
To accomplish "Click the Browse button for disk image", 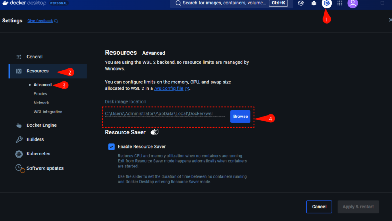I will click(240, 117).
